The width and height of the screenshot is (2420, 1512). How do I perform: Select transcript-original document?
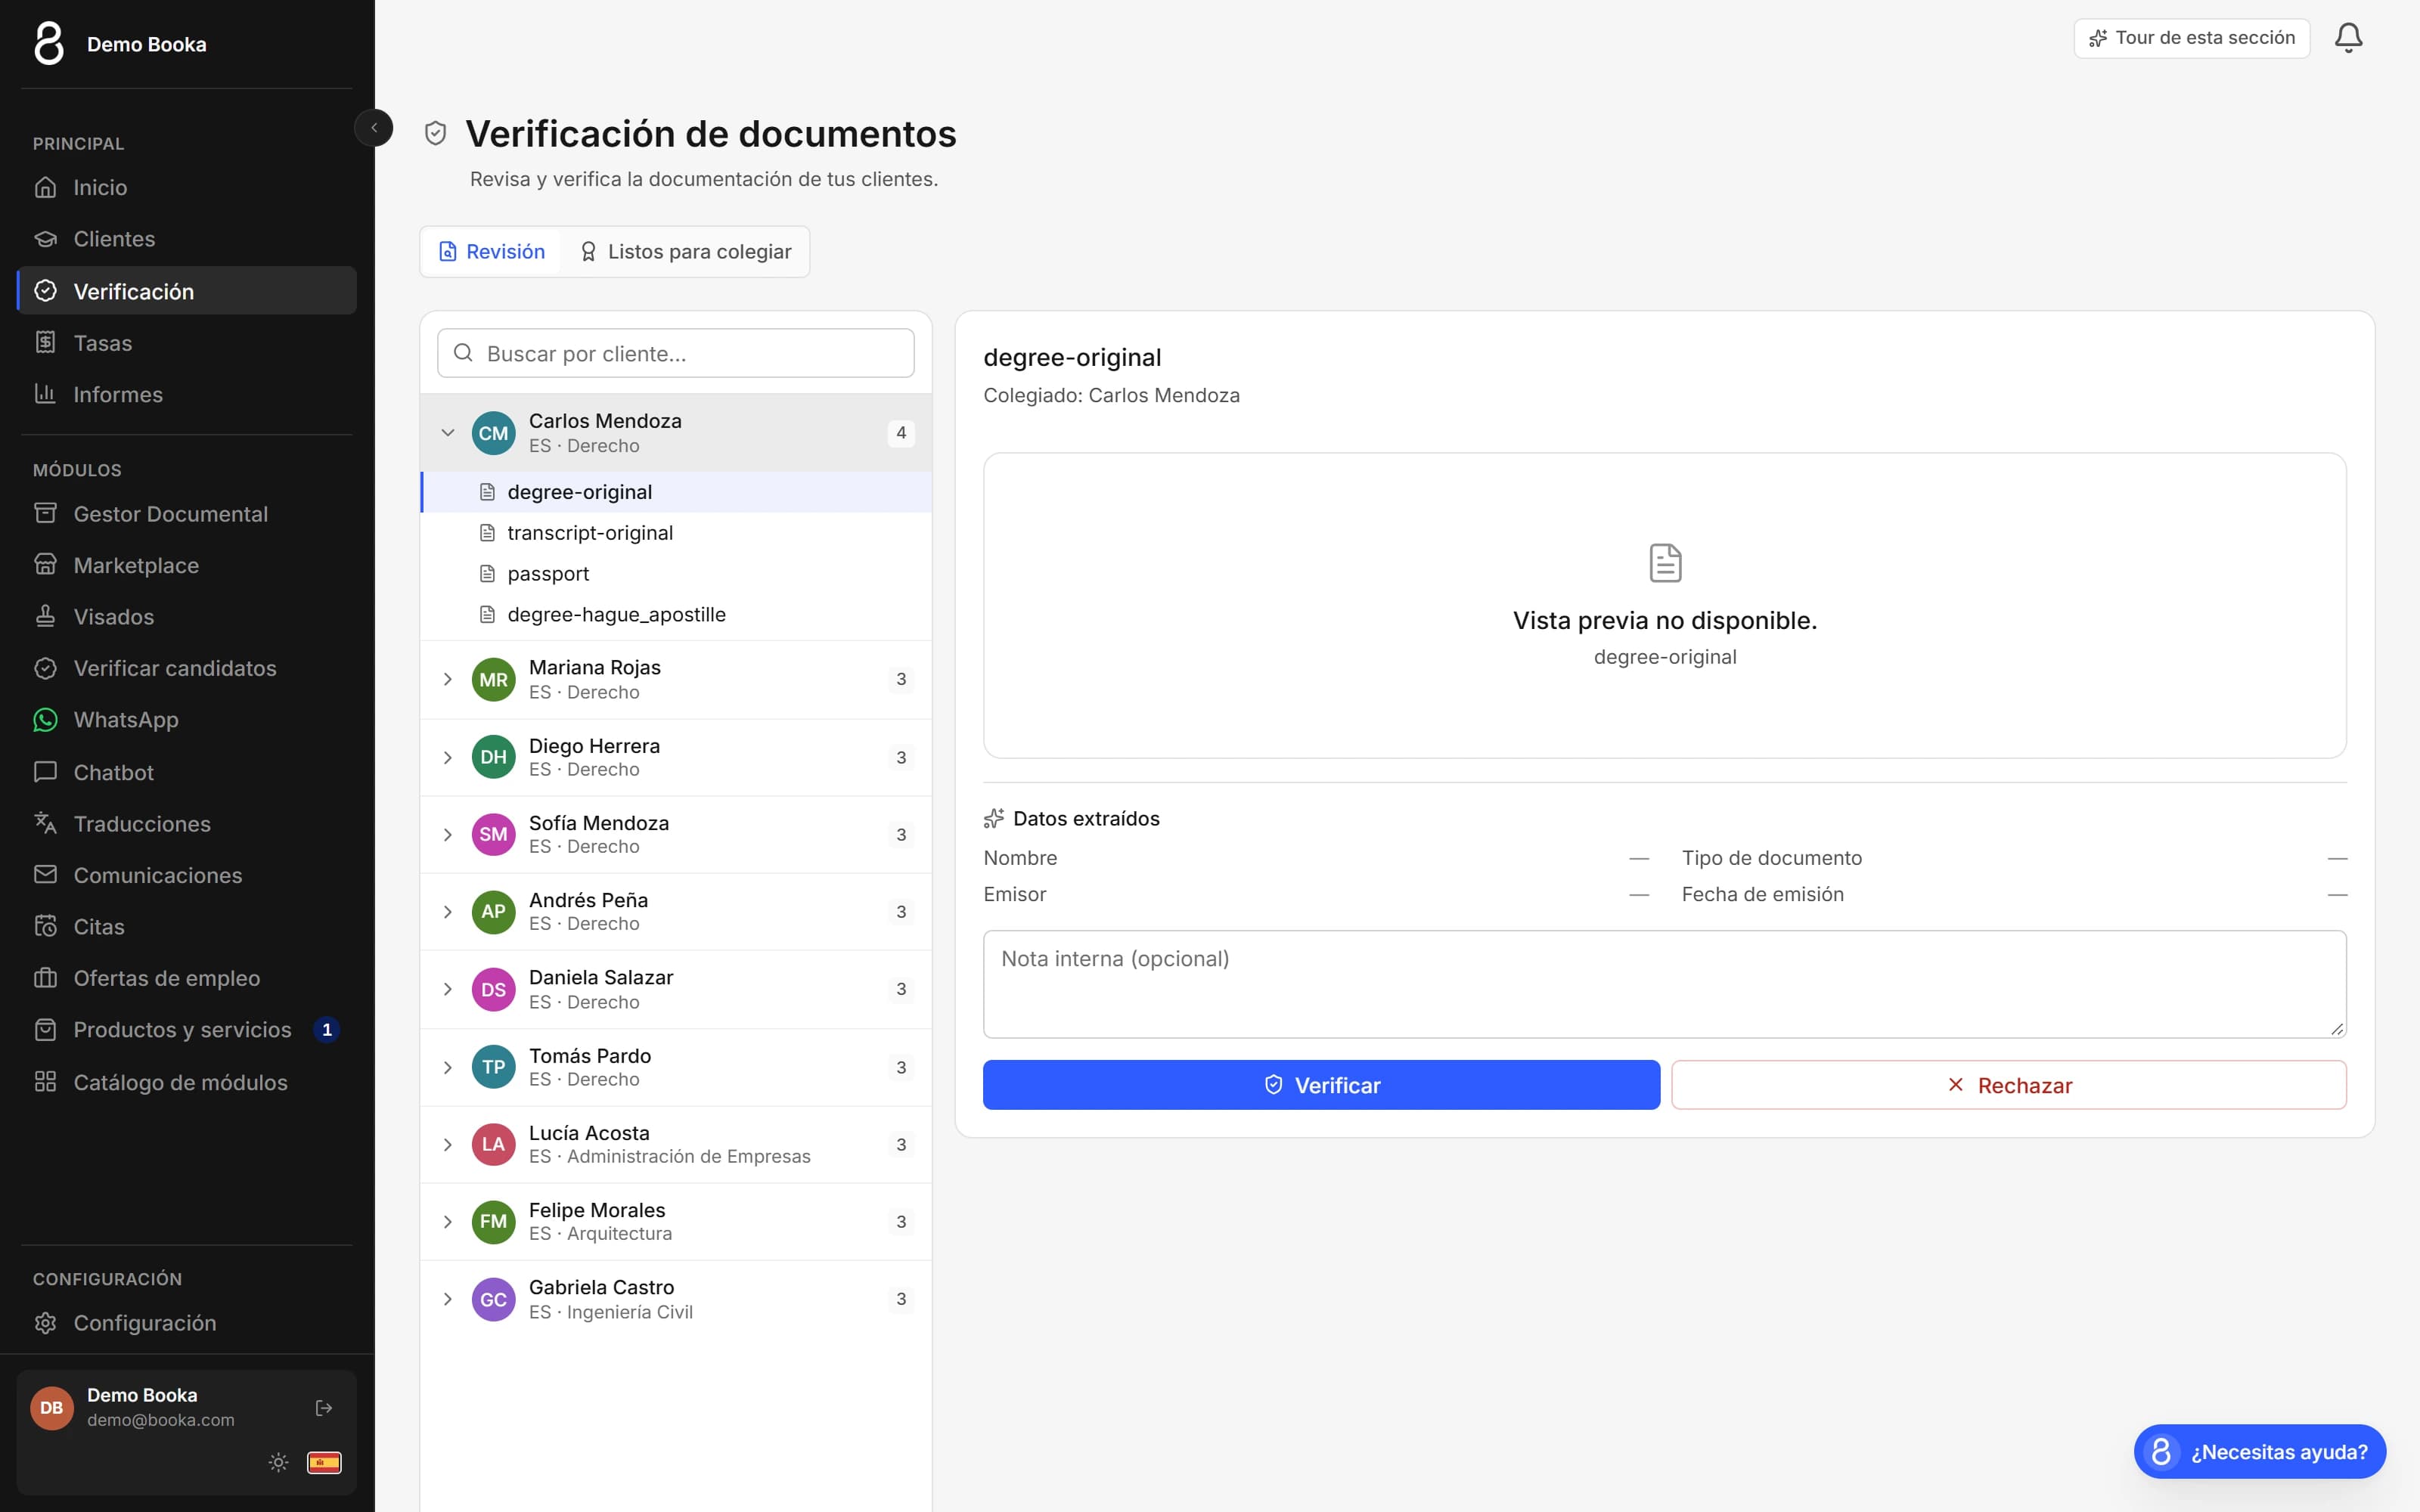click(676, 533)
